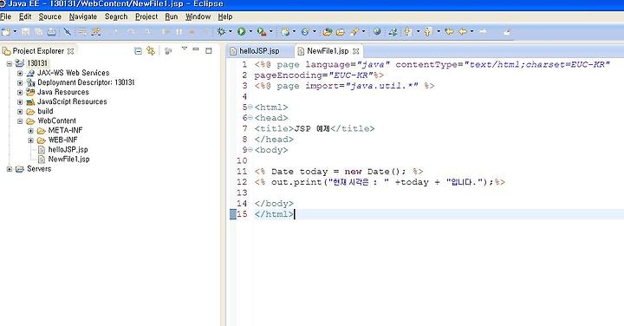624x326 pixels.
Task: Expand the Deployment Descriptor node
Action: click(20, 82)
